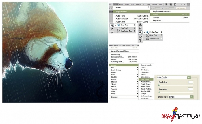This screenshot has width=202, height=124.
Task: Click the Brush Size value field
Action: [x=190, y=82]
